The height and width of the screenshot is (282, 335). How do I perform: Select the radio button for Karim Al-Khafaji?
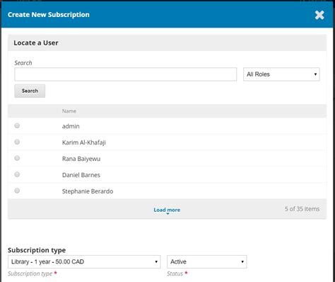(x=17, y=142)
